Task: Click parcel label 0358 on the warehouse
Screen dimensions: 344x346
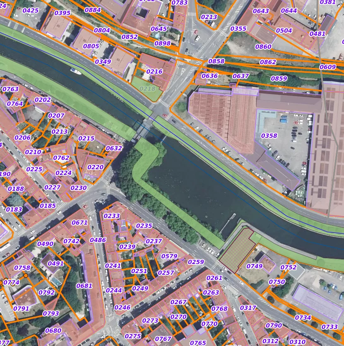Action: (x=269, y=136)
